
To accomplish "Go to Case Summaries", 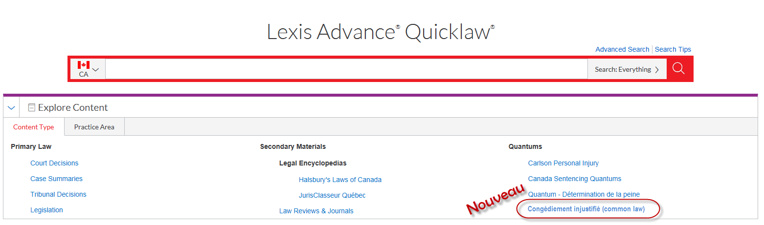I will 56,179.
